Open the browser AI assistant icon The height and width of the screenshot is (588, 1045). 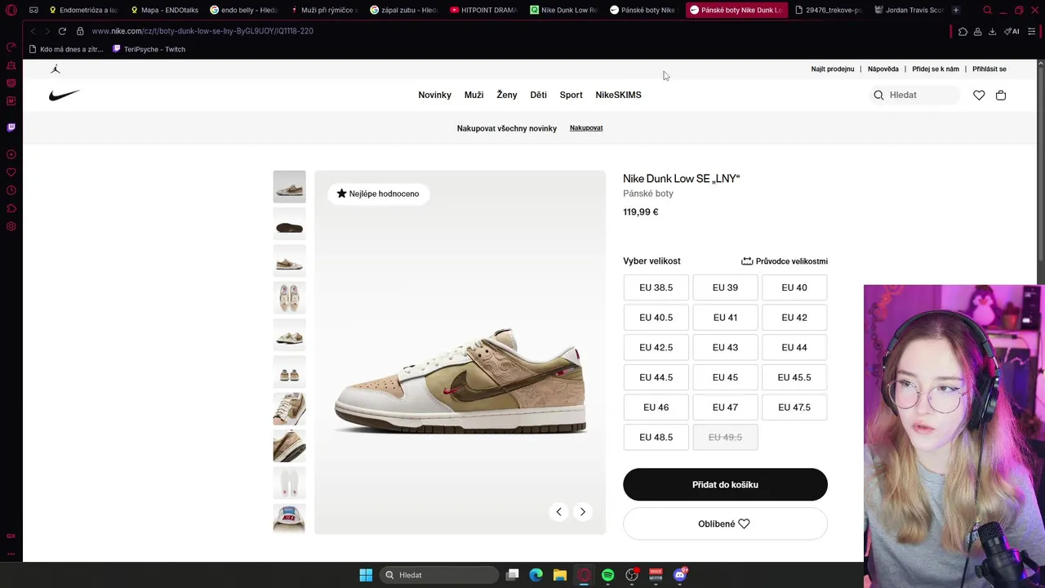1012,31
